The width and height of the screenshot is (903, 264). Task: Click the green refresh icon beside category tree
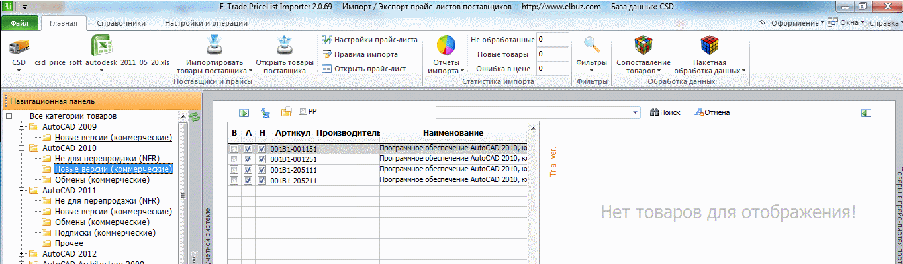195,117
